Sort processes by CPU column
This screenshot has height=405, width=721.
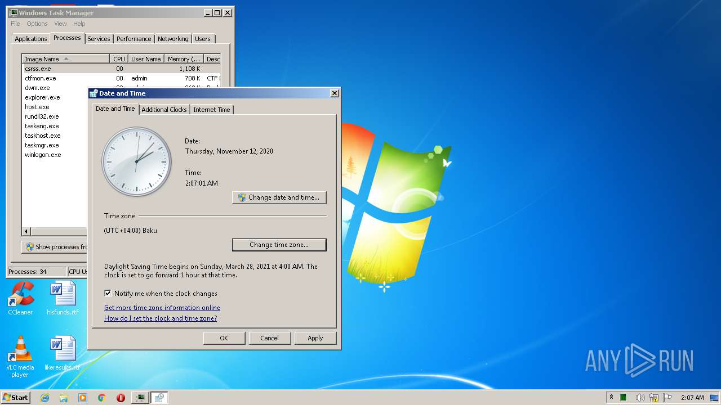point(119,59)
